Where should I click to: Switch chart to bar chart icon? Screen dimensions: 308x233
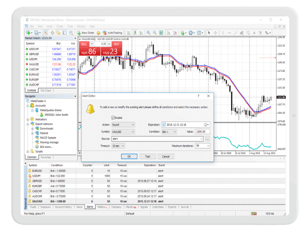[128, 33]
